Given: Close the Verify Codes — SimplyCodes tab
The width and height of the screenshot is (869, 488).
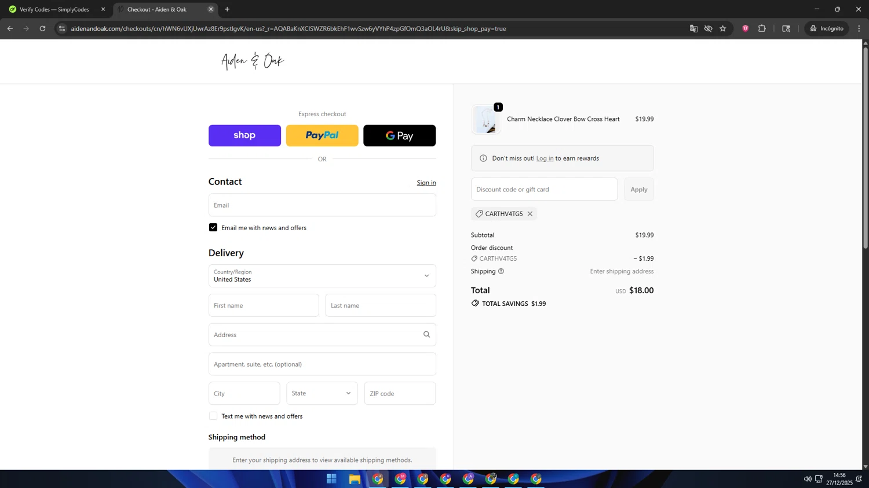Looking at the screenshot, I should [103, 9].
